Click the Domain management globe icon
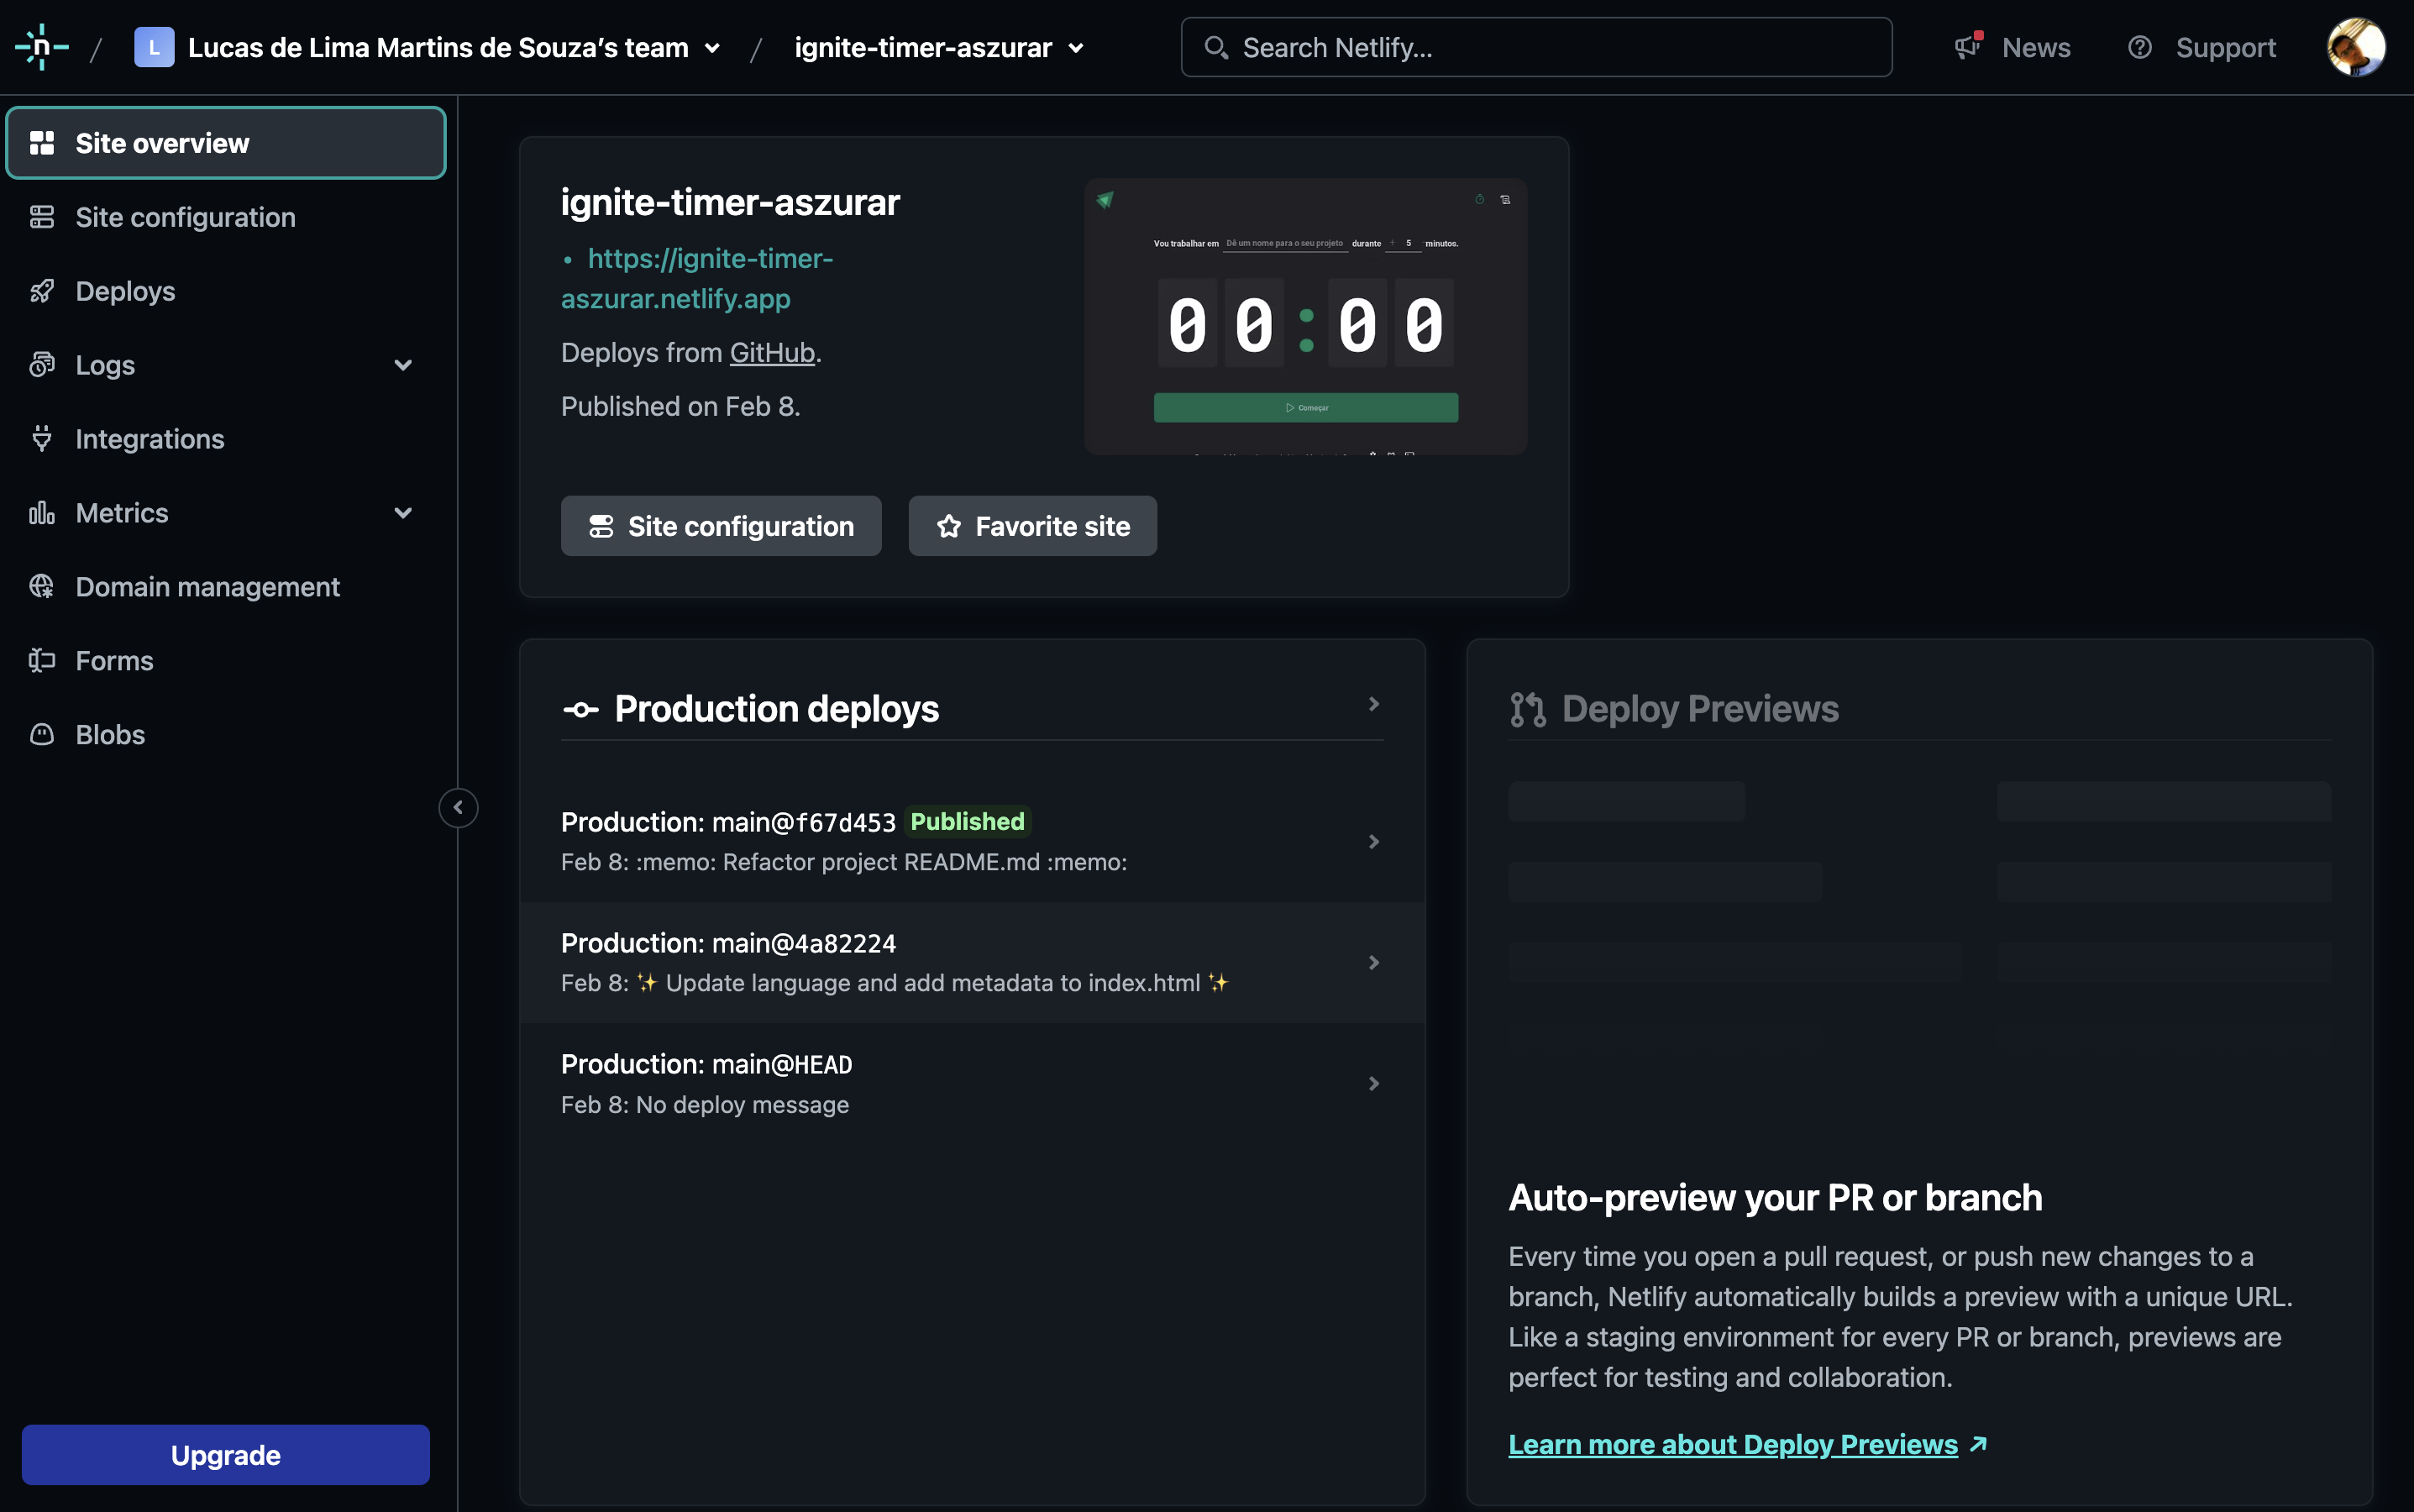Screen dimensions: 2414x1512 pos(42,587)
